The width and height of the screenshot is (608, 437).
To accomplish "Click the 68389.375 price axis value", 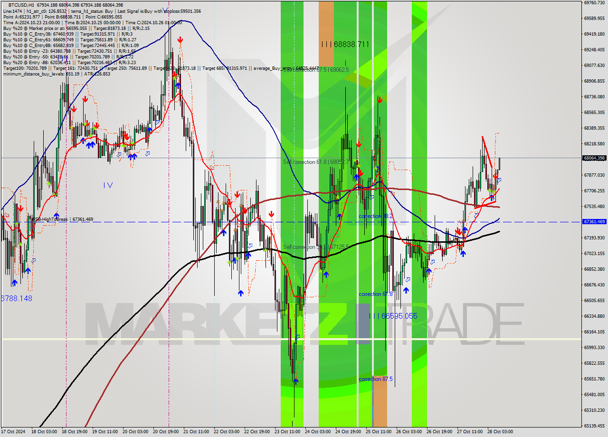I will pos(594,128).
